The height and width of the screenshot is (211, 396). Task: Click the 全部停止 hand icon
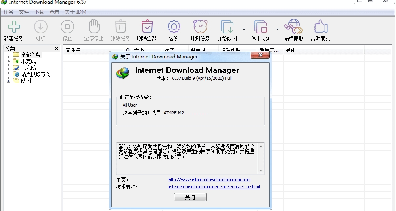(x=94, y=27)
